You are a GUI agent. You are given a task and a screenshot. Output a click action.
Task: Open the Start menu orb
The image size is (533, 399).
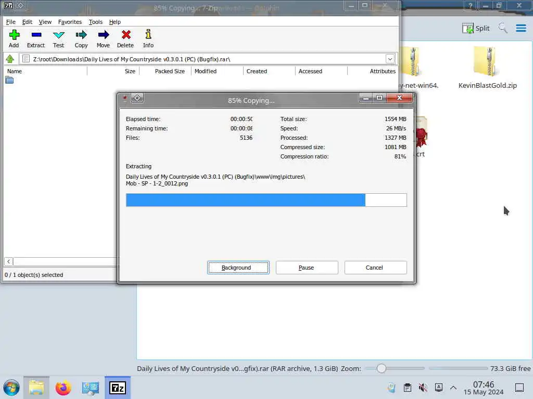pos(11,388)
